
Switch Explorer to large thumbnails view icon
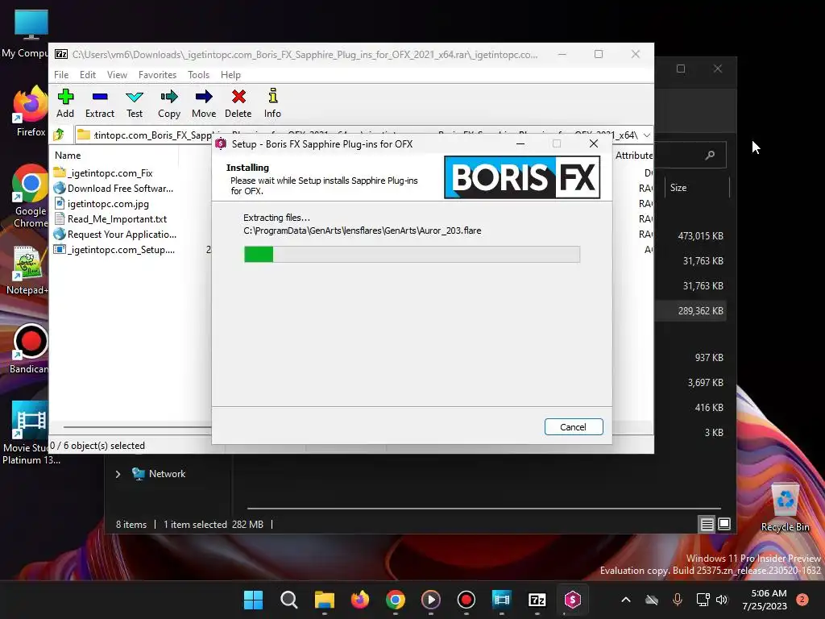[x=724, y=524]
